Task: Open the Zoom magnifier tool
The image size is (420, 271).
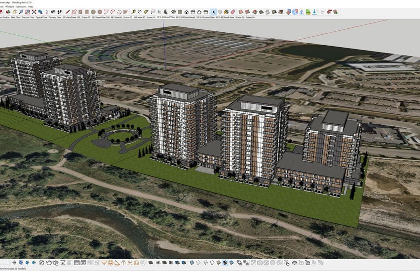Action: click(20, 12)
